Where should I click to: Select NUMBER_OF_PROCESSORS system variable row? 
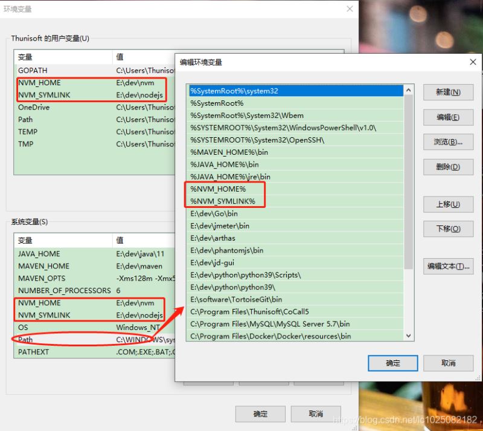(95, 291)
